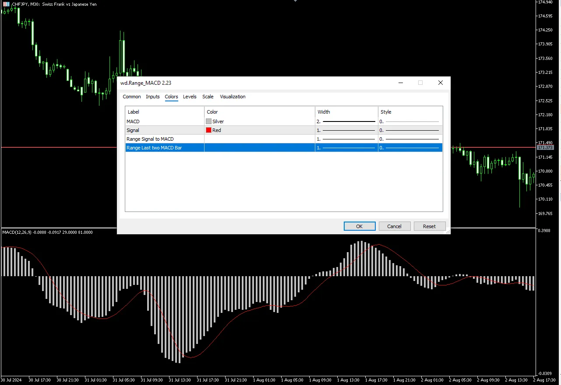
Task: Click the 0.3988 MACD scale value
Action: 544,231
